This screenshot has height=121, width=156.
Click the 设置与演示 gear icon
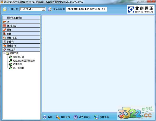76,117
